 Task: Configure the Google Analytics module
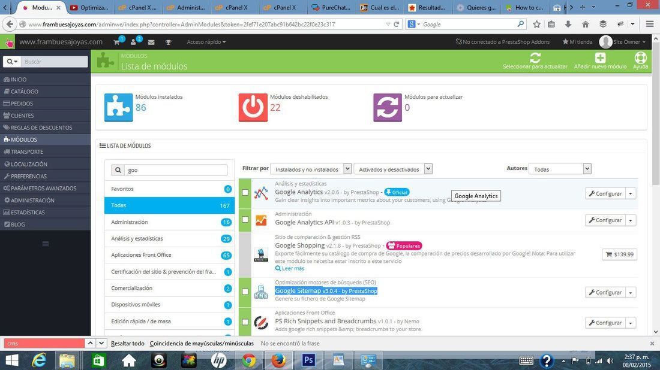coord(605,193)
